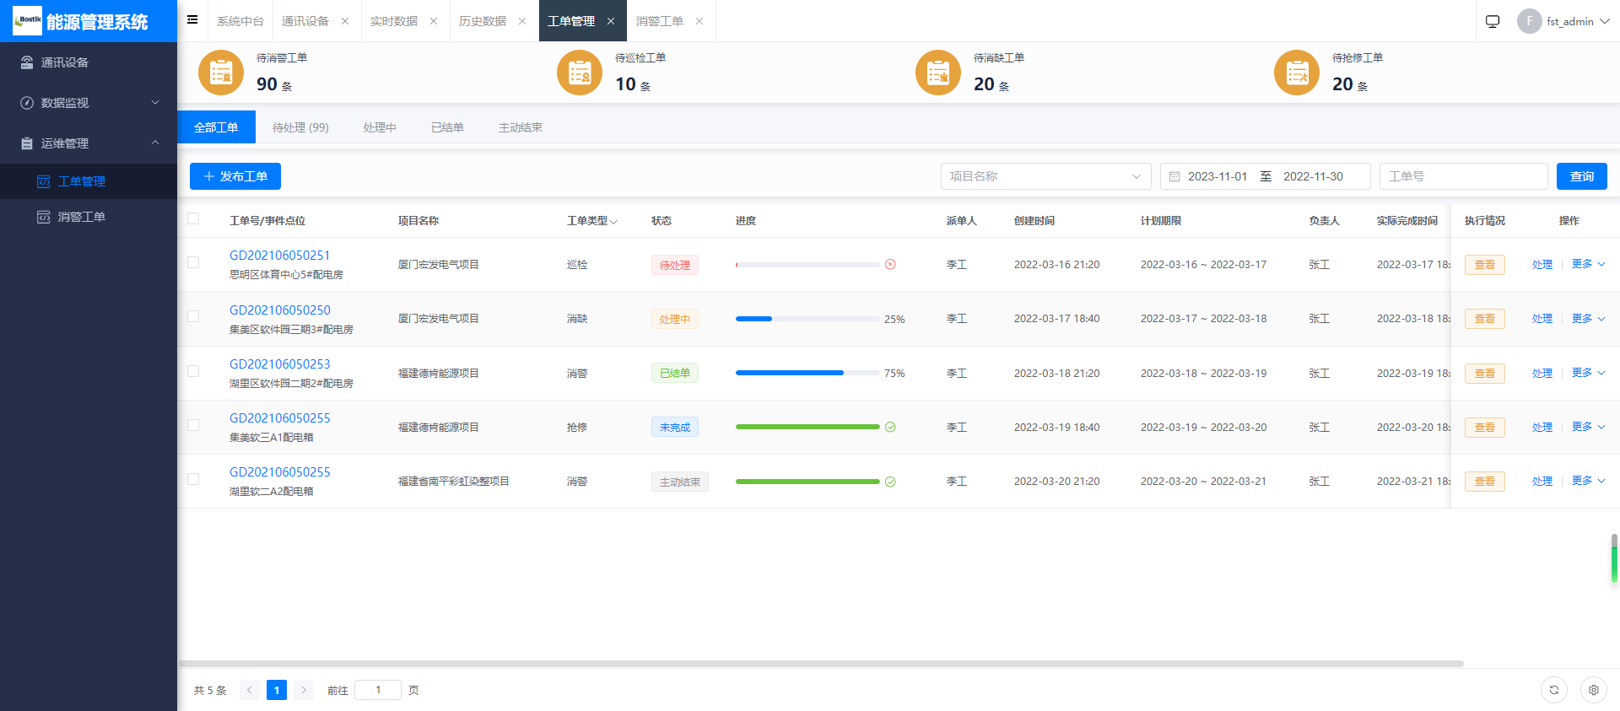Open the fst_admin user dropdown arrow

pos(1605,21)
